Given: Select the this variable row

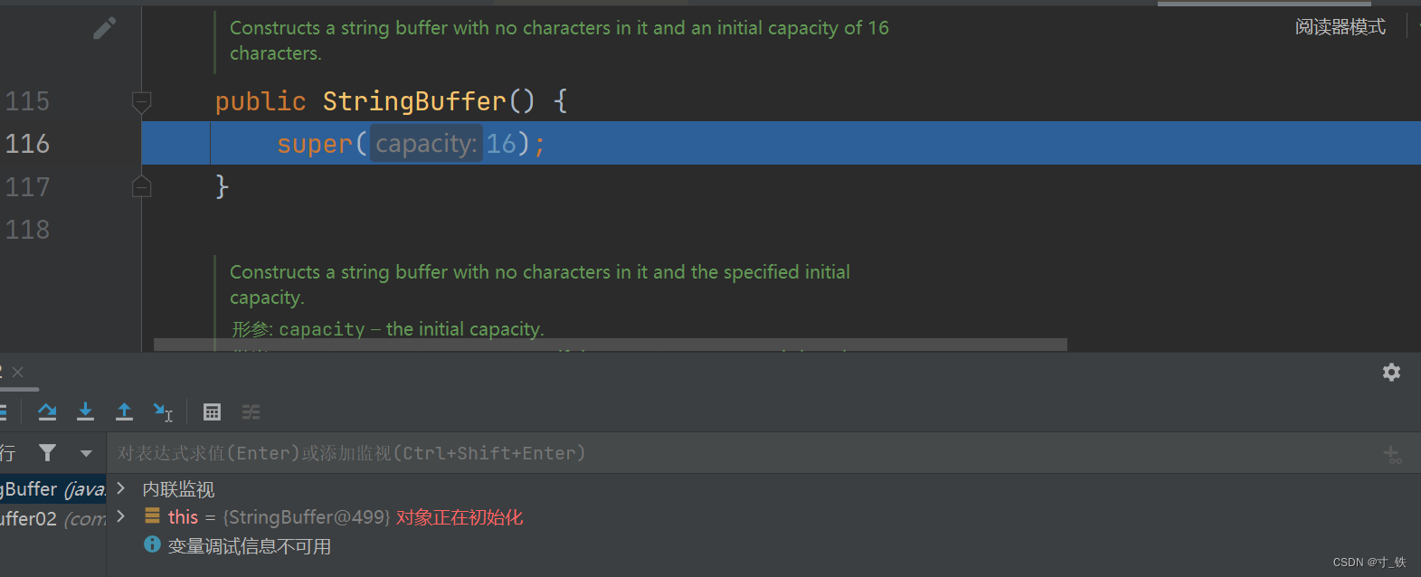Looking at the screenshot, I should [763, 517].
